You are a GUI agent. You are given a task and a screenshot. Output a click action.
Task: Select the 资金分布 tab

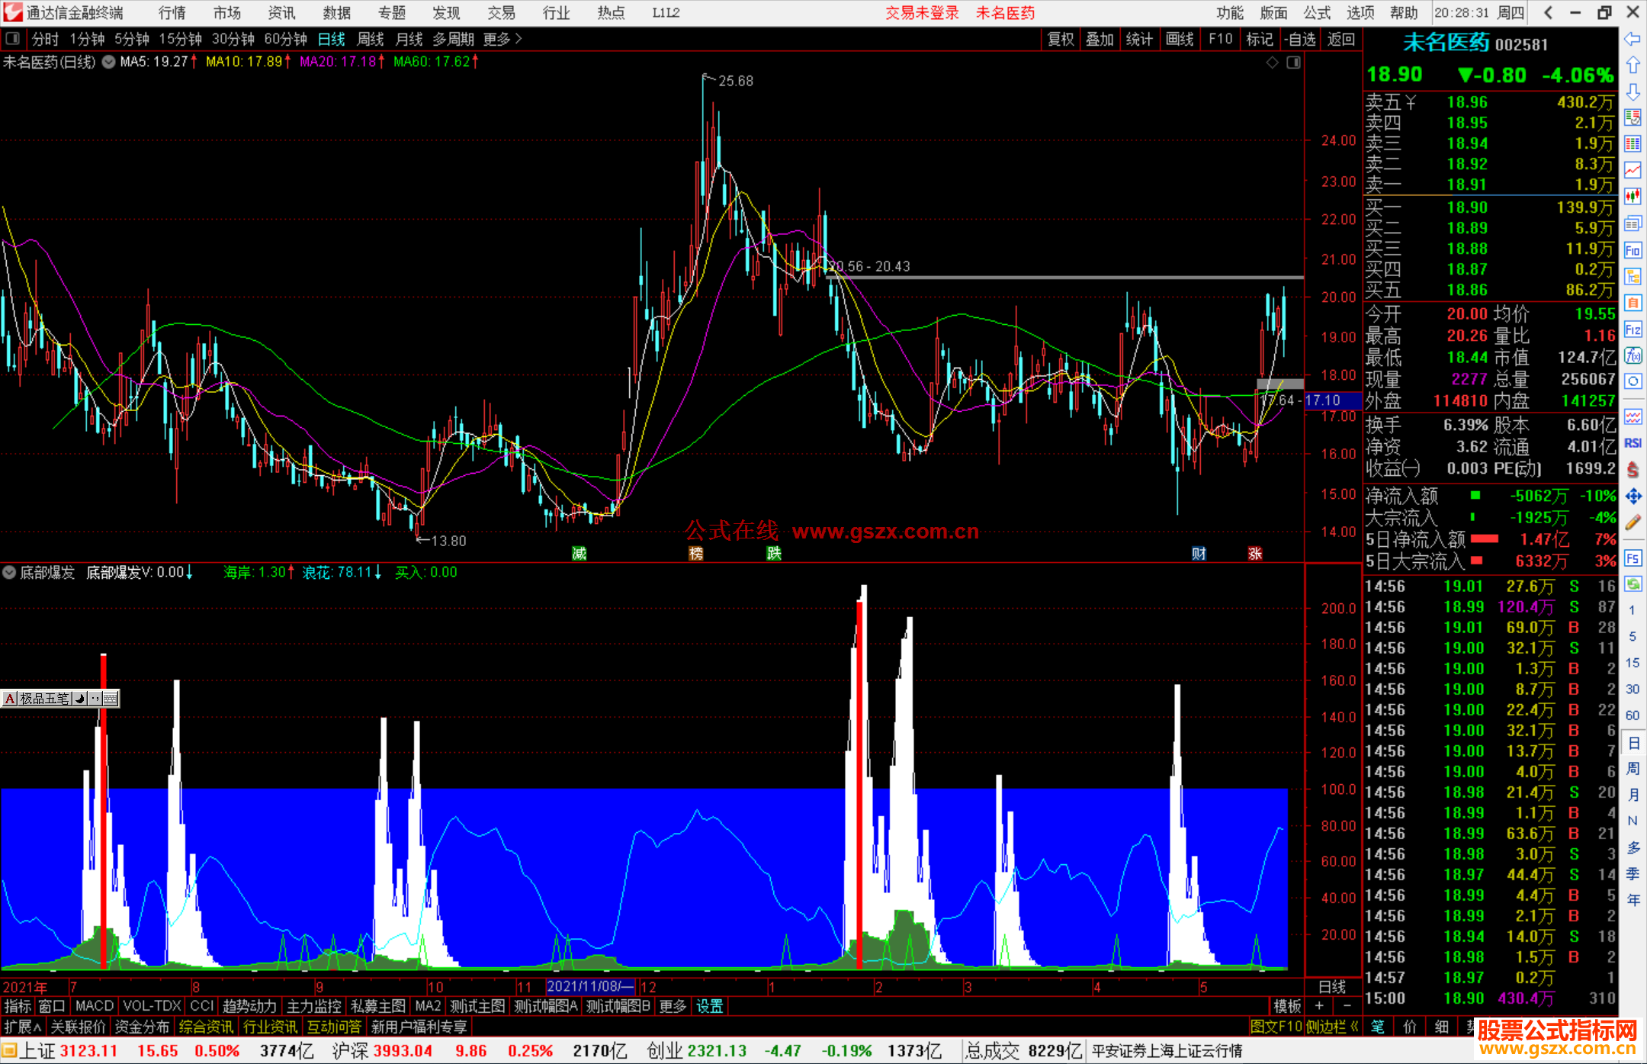pyautogui.click(x=142, y=1027)
